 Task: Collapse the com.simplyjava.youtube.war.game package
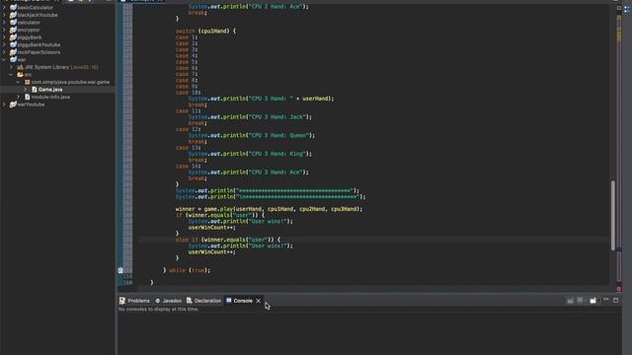pos(18,82)
